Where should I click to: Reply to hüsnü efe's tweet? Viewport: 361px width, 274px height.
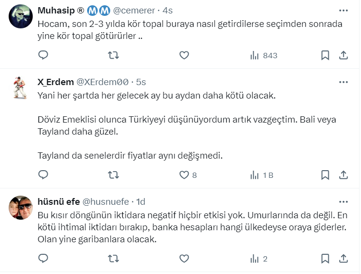[43, 259]
